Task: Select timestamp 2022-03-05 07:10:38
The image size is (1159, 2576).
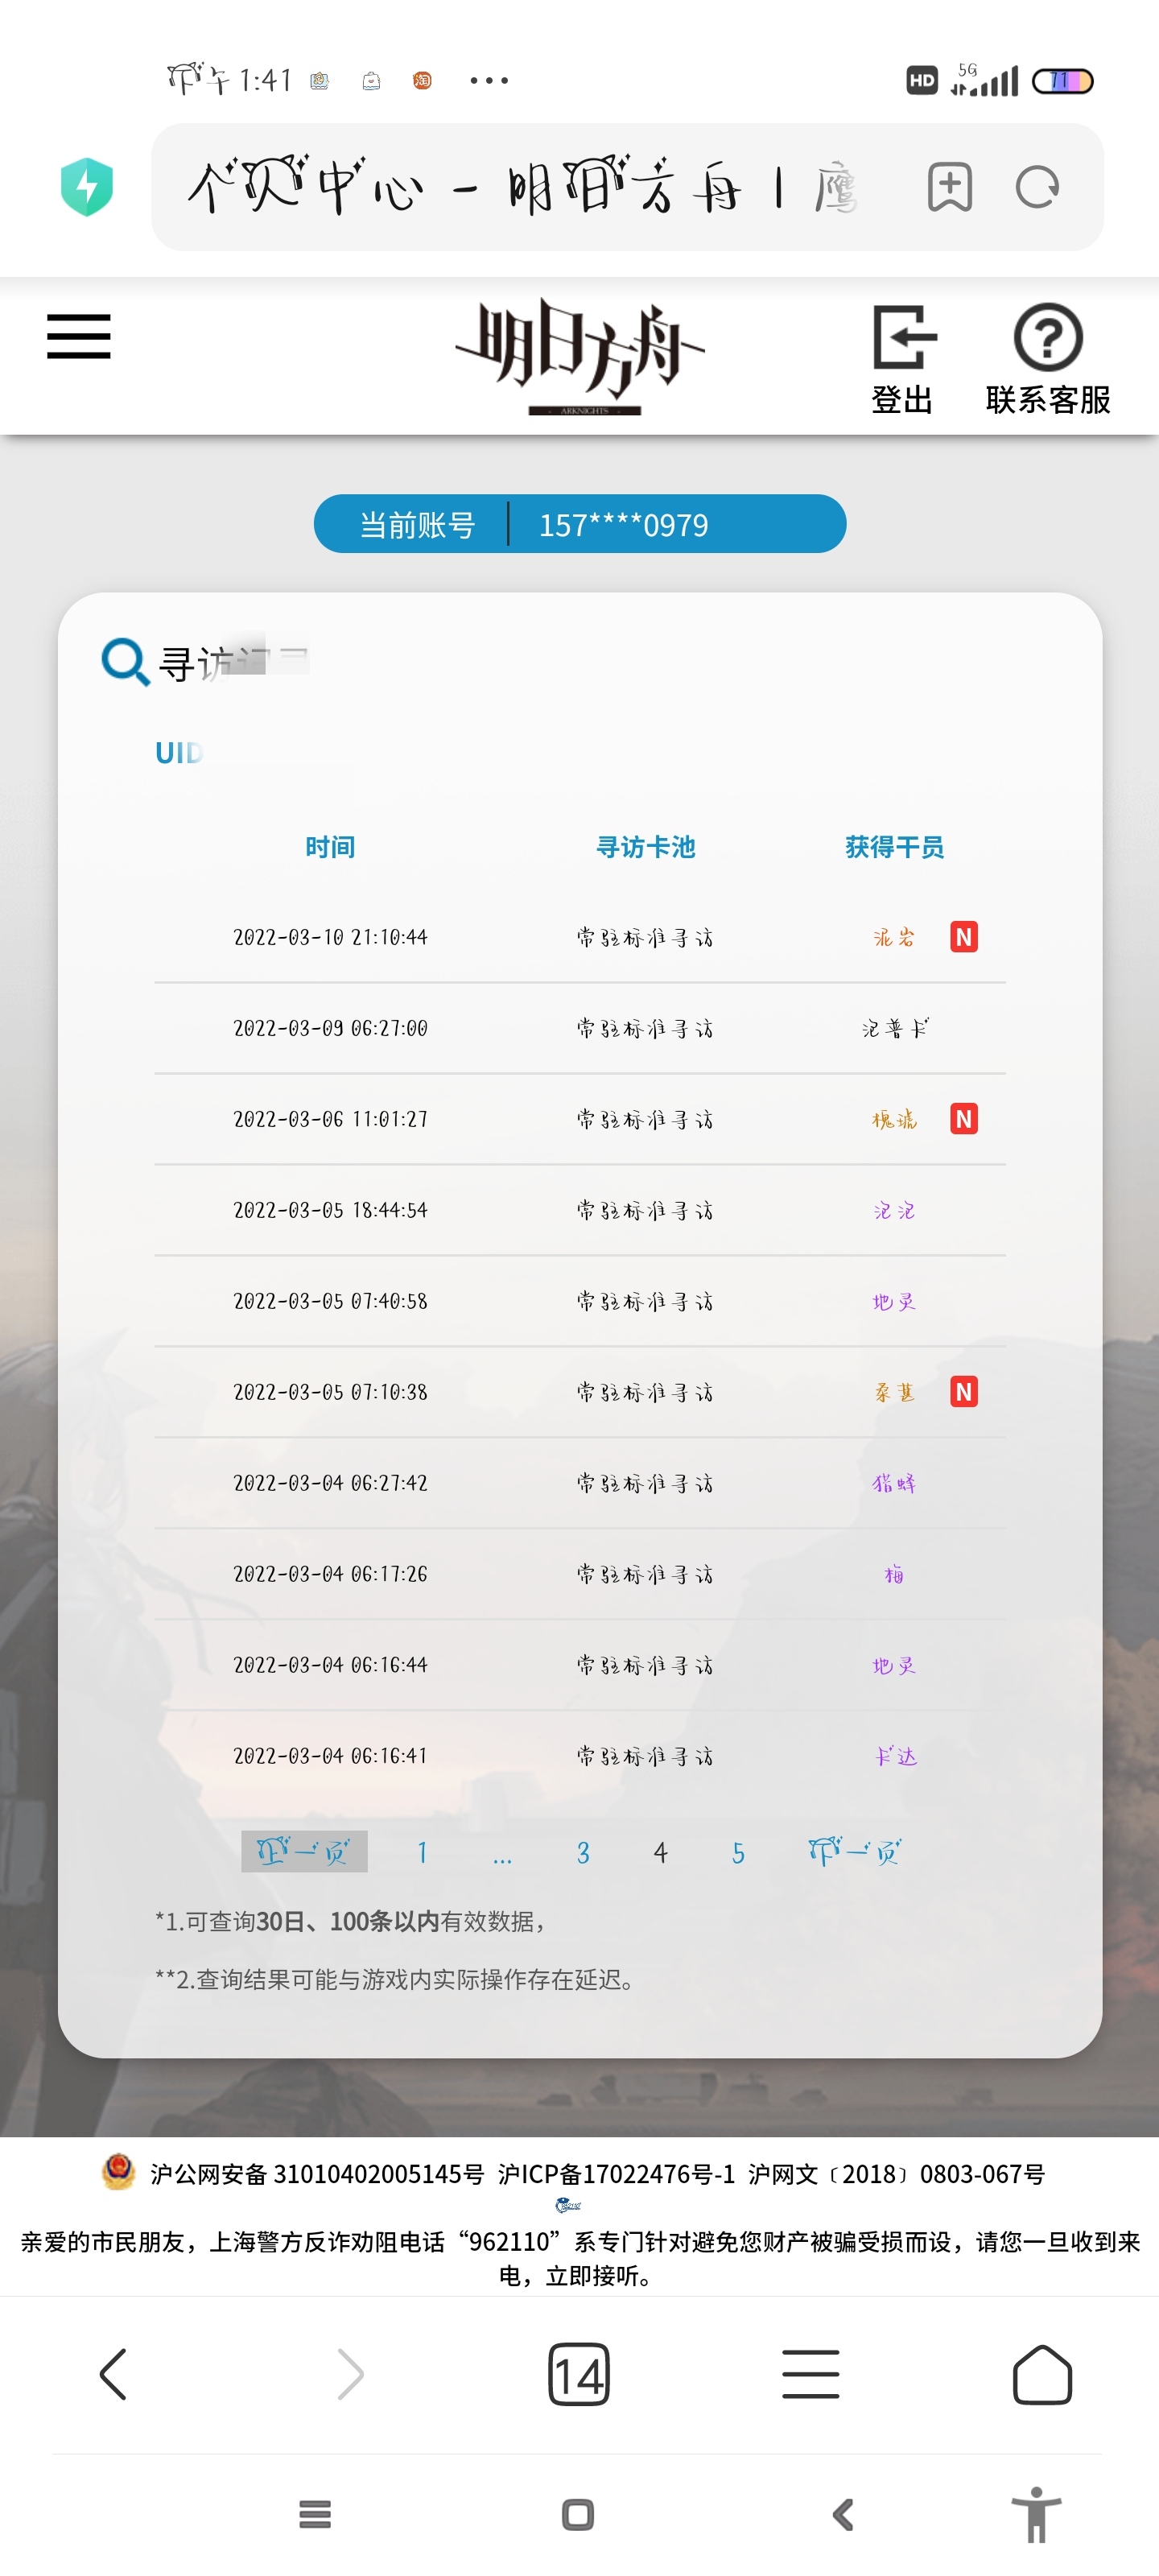Action: pos(330,1392)
